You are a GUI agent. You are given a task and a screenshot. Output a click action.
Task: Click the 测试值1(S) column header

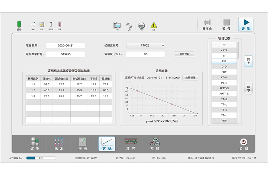pyautogui.click(x=62, y=78)
